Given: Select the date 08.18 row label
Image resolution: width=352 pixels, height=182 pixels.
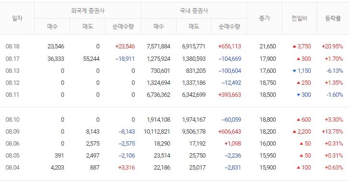Looking at the screenshot, I should pos(12,46).
